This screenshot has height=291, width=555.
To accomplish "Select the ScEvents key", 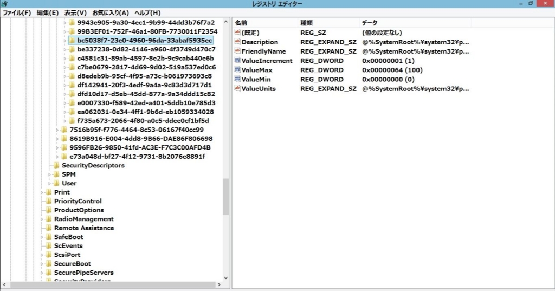I will pos(68,245).
